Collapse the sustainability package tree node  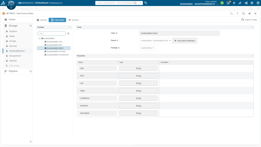[40, 38]
